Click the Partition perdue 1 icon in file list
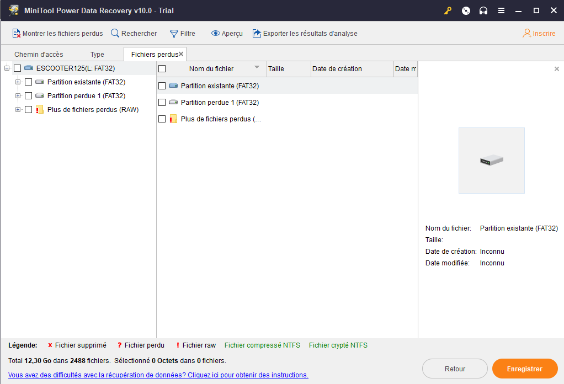Image resolution: width=564 pixels, height=384 pixels. [173, 102]
